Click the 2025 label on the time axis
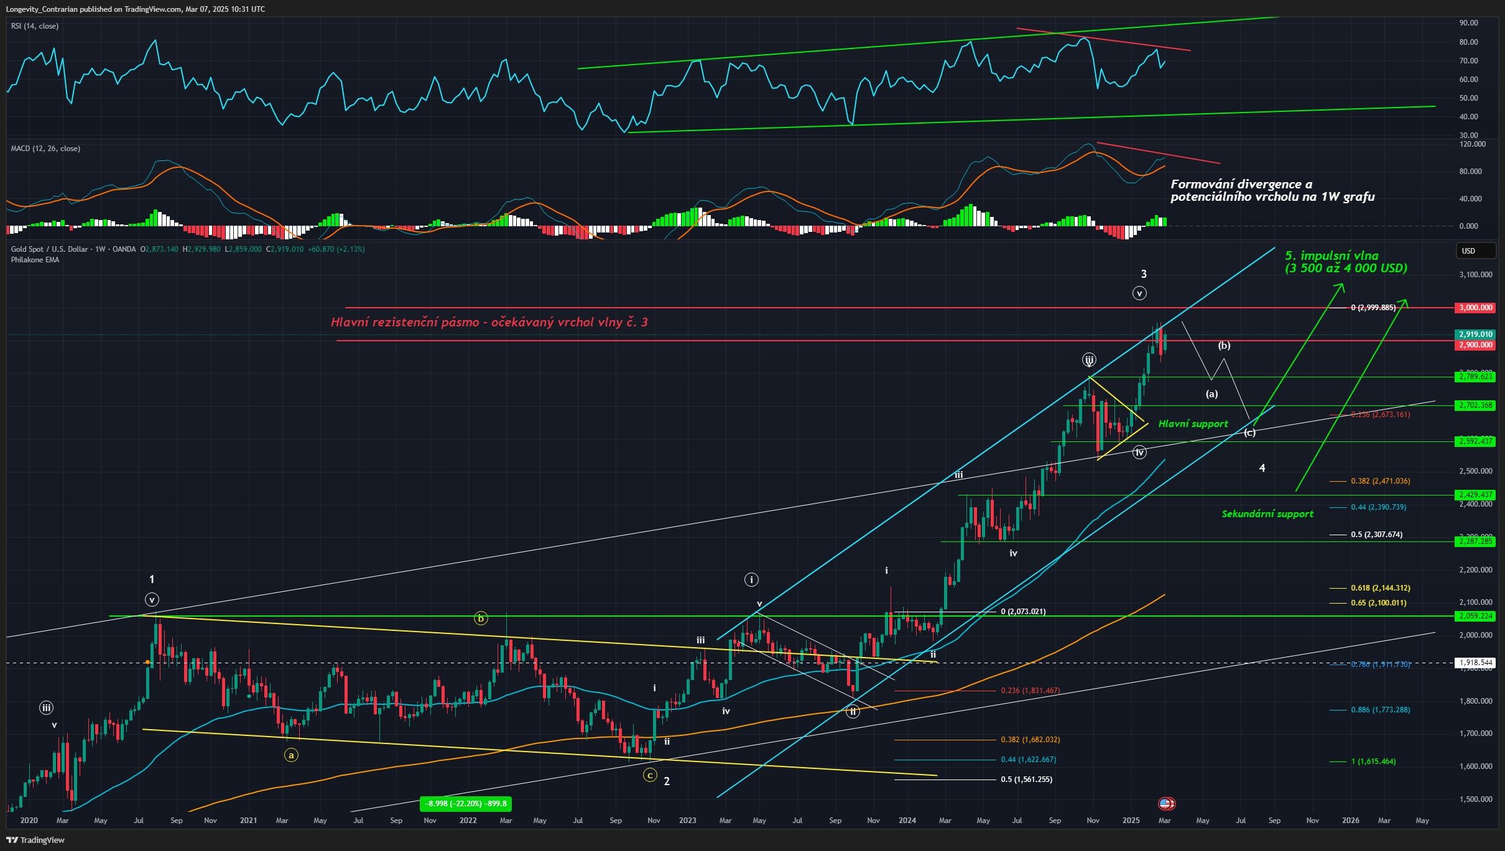Image resolution: width=1505 pixels, height=851 pixels. pyautogui.click(x=1131, y=821)
